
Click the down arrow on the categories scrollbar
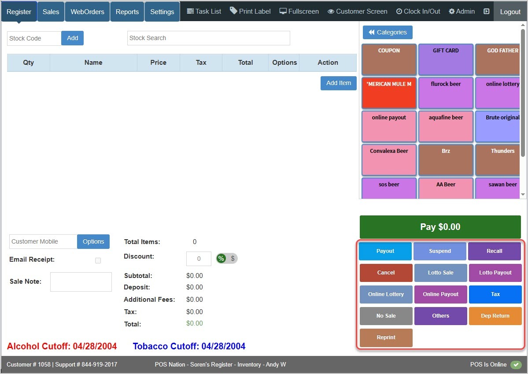(523, 194)
